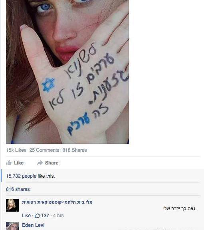Viewport: 204px width, 230px height.
Task: Show the 15,732 people who liked this
Action: pos(21,176)
